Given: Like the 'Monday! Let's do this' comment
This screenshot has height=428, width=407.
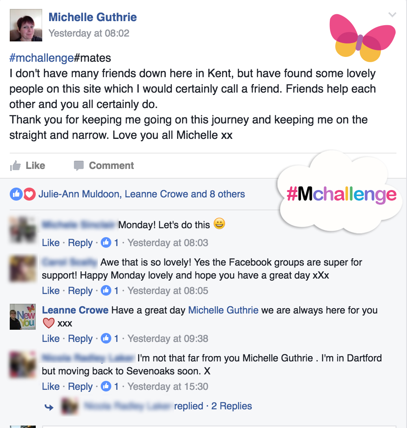Looking at the screenshot, I should pos(51,243).
